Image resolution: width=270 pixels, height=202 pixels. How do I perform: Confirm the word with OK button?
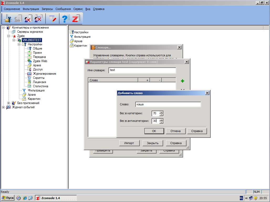coord(154,131)
